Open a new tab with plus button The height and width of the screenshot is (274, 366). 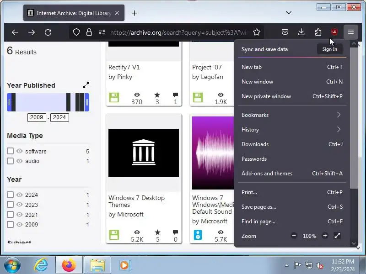click(x=134, y=13)
